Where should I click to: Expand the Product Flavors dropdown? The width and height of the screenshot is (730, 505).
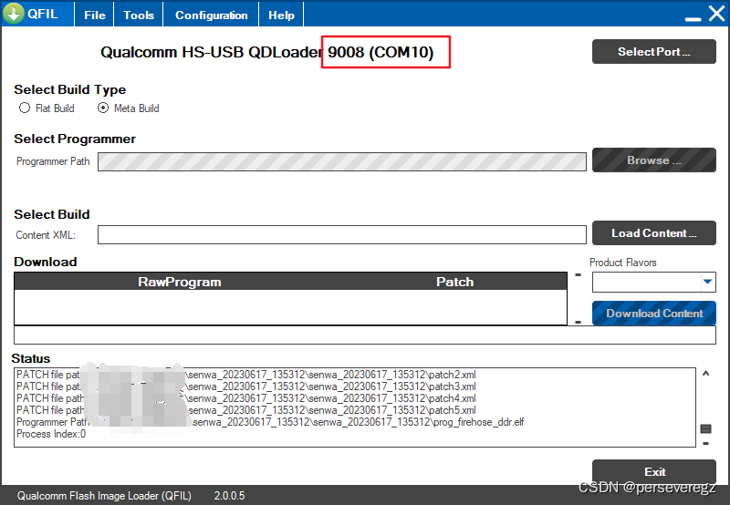click(708, 282)
